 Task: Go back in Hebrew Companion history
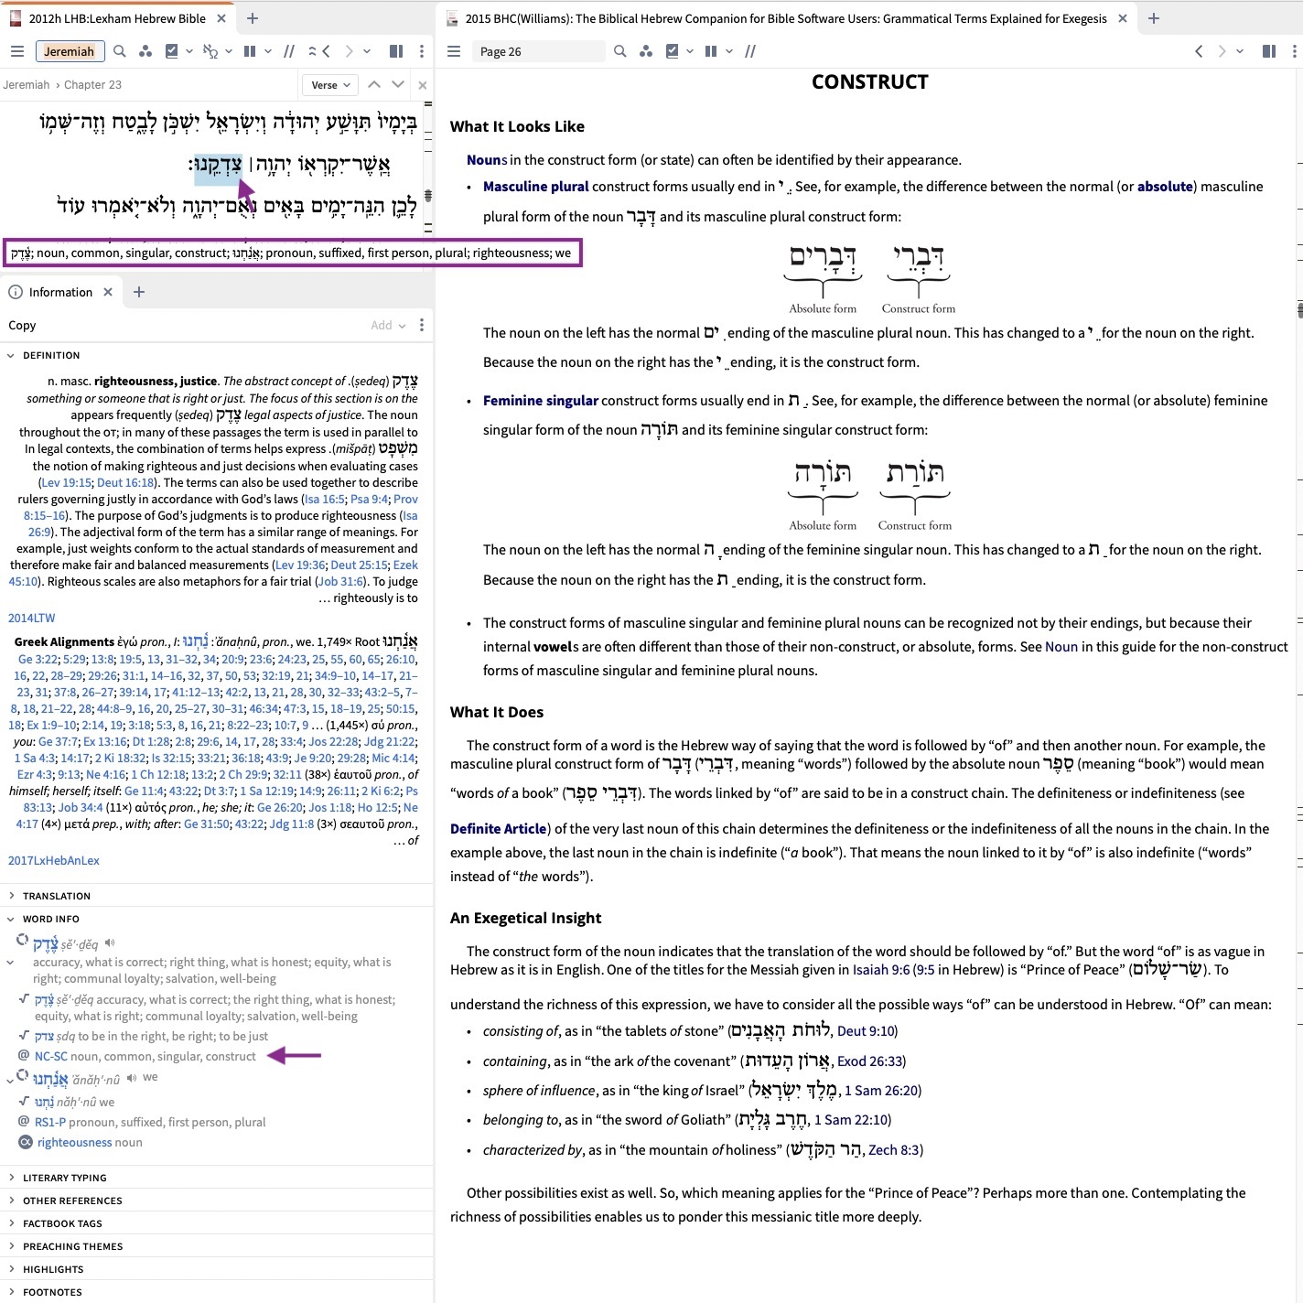(x=1199, y=51)
